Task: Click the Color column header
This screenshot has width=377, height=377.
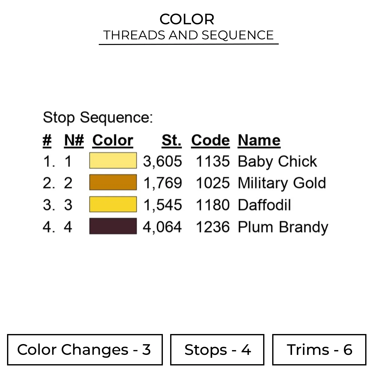Action: coord(113,140)
